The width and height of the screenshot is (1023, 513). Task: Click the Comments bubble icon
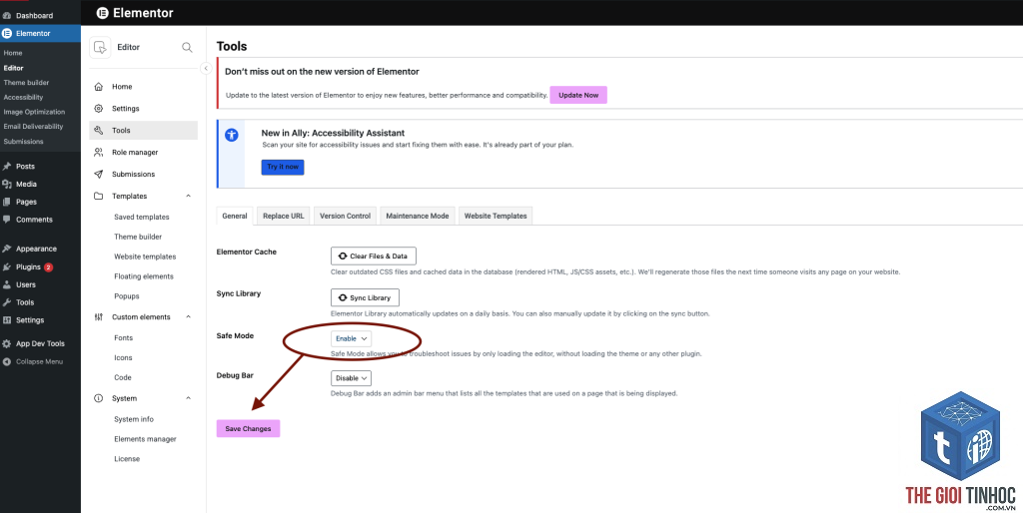[7, 219]
